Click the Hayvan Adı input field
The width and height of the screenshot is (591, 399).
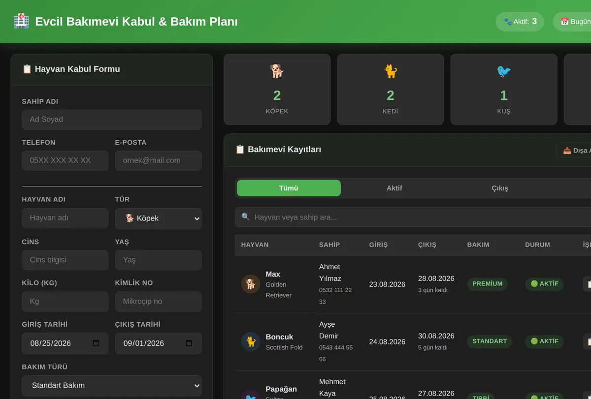pos(65,218)
